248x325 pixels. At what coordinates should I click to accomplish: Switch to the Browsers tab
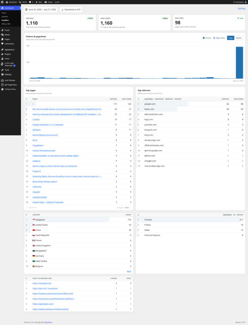pyautogui.click(x=227, y=215)
